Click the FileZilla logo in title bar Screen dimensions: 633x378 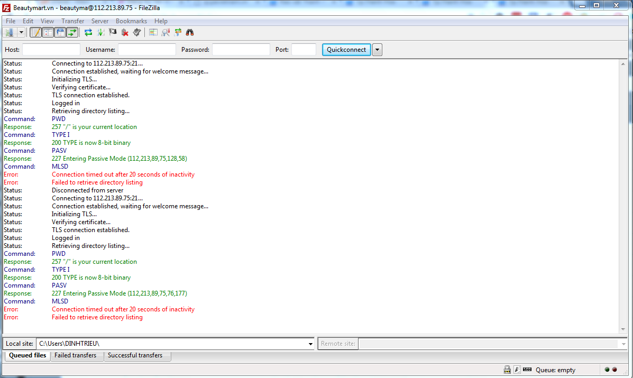tap(6, 7)
